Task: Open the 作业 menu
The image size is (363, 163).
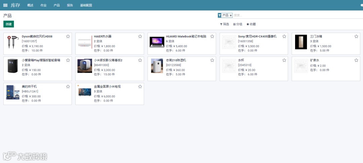Action: pos(43,5)
